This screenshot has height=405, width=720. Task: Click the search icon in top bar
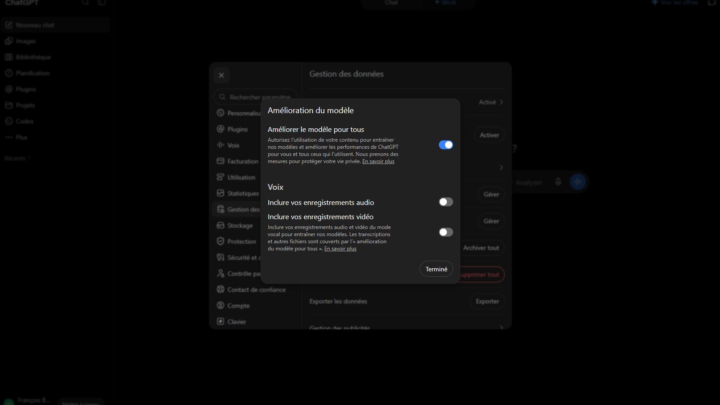coord(86,3)
